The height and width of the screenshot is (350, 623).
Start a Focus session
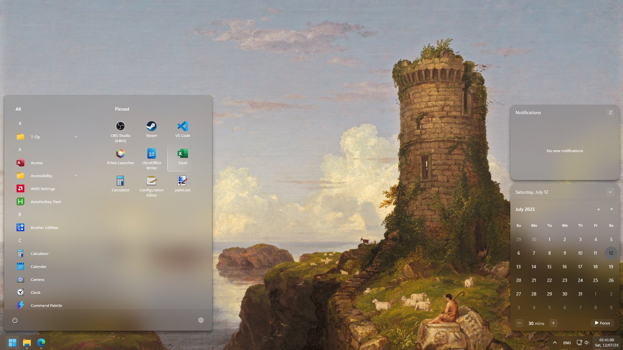(x=603, y=323)
